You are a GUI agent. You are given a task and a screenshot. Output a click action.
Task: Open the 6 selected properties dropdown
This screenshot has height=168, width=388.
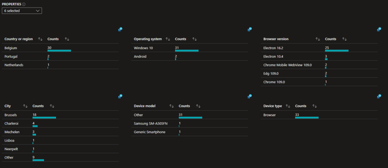[x=22, y=11]
